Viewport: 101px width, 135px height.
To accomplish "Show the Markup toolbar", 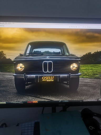I will pyautogui.click(x=85, y=27).
